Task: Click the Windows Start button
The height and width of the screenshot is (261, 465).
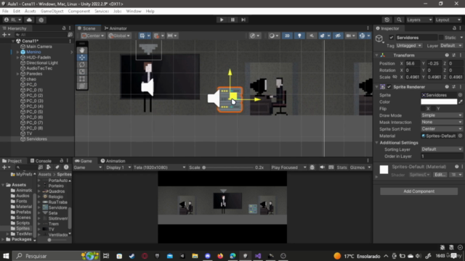Action: pos(6,256)
